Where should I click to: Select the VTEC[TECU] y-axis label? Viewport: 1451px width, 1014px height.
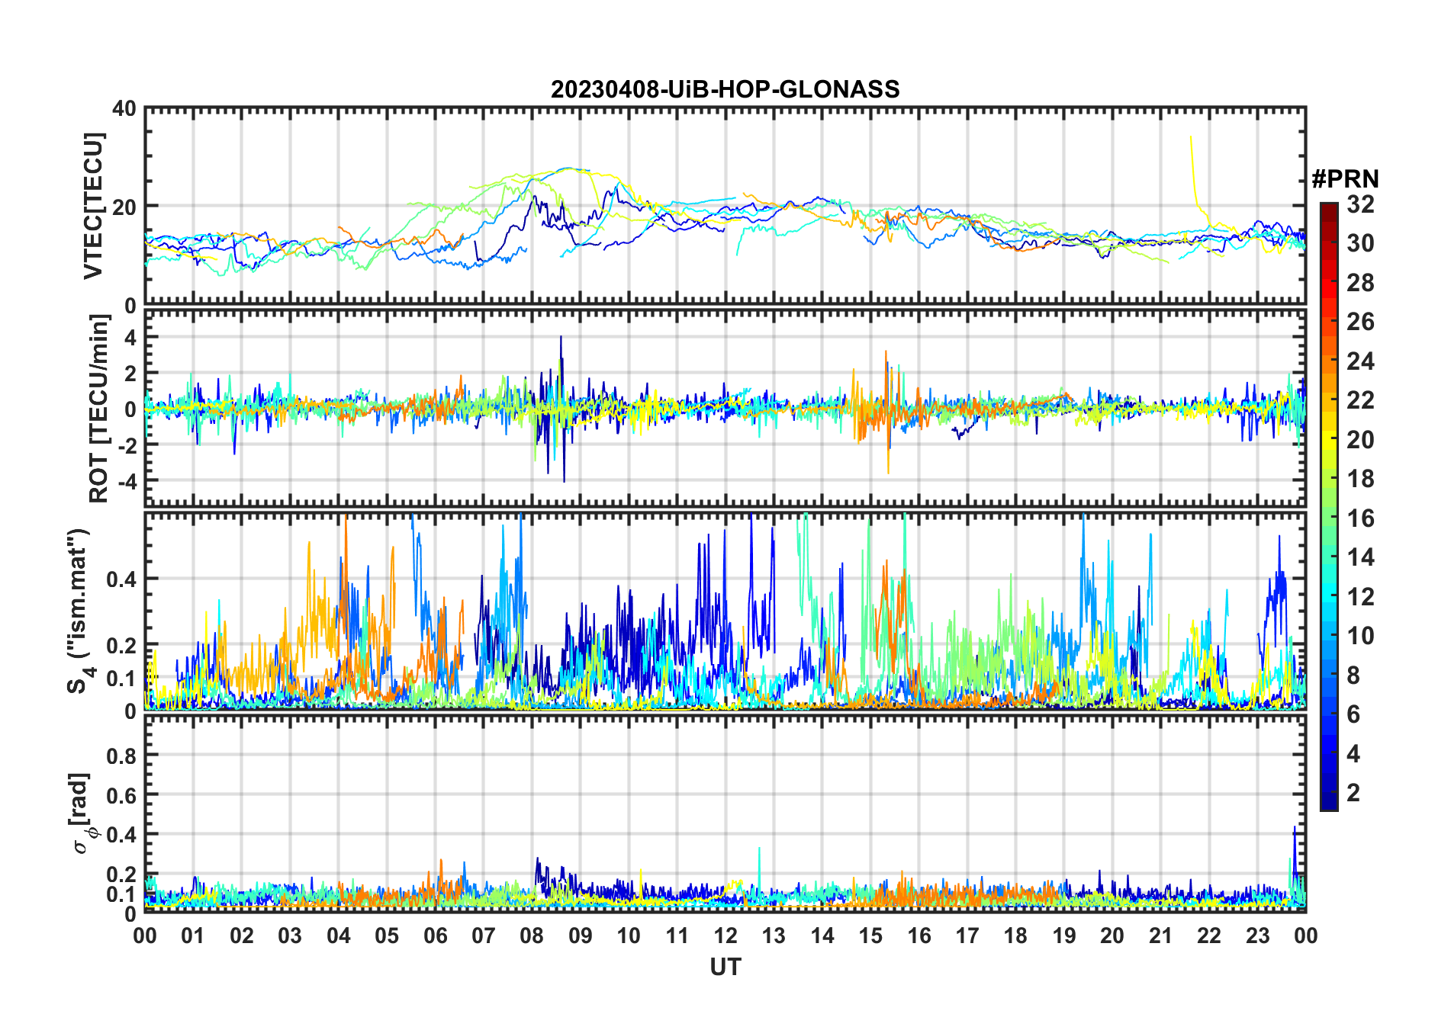pyautogui.click(x=93, y=206)
